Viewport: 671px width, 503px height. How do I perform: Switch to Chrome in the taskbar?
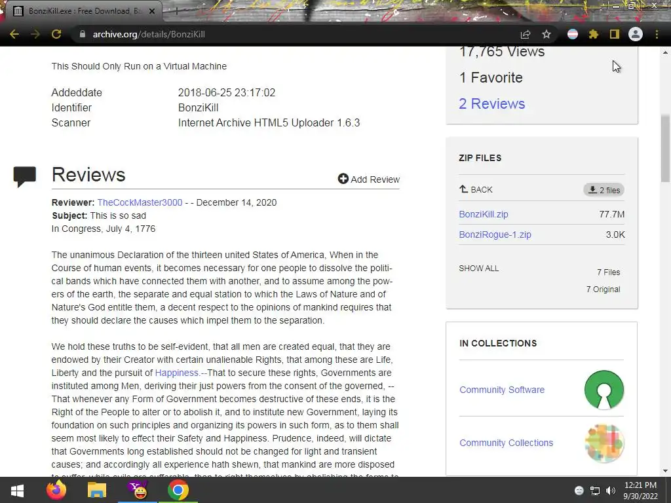[x=178, y=490]
